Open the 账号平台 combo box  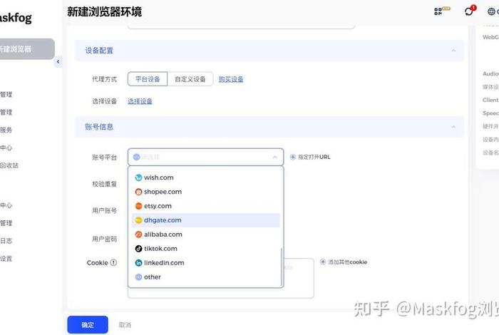coord(205,157)
